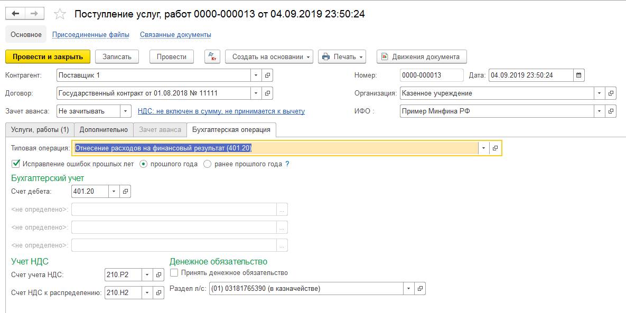Select прошлого года radio option
The width and height of the screenshot is (626, 313).
143,164
